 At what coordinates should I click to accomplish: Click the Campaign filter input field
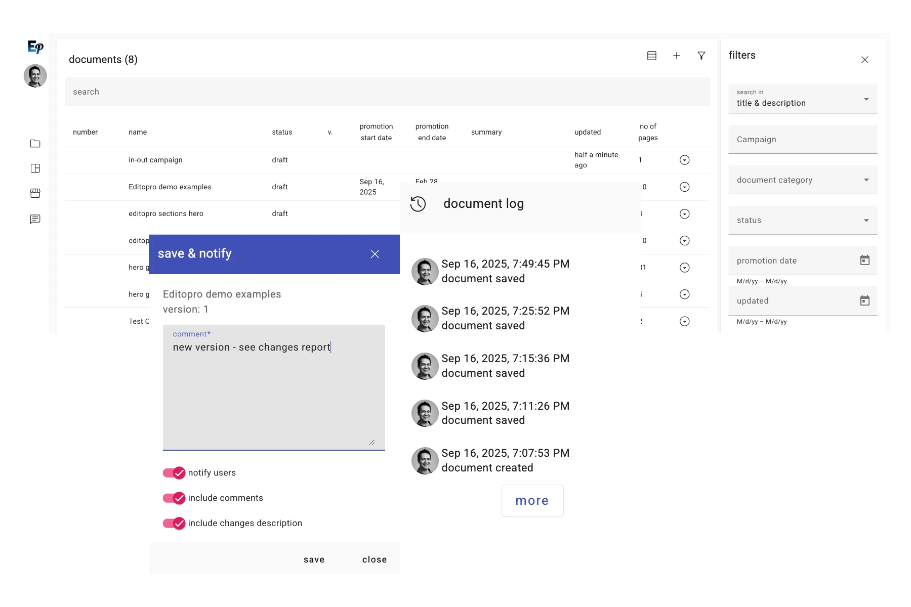(x=802, y=139)
